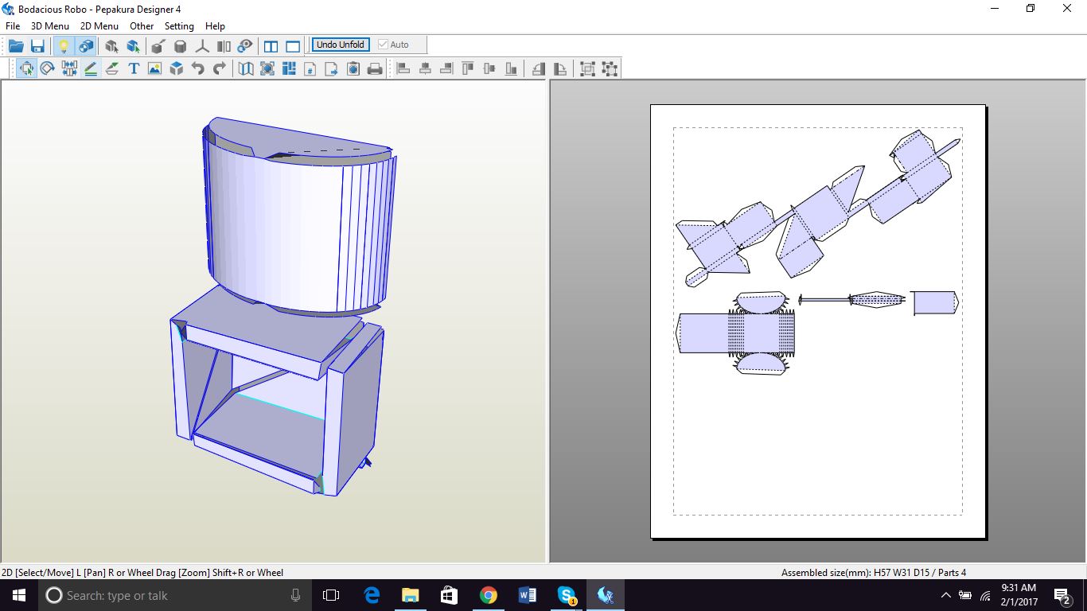Open the Setting menu

pyautogui.click(x=179, y=26)
